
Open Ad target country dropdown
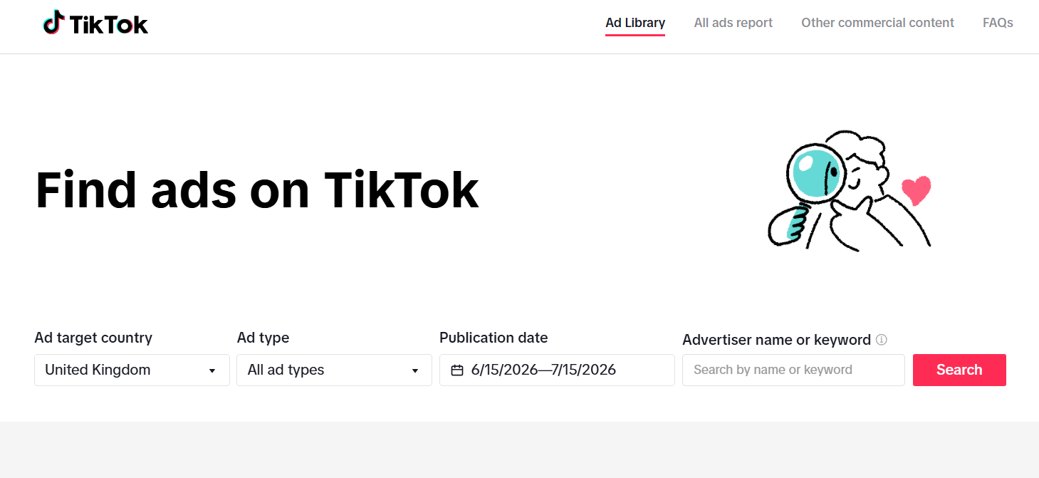(132, 370)
